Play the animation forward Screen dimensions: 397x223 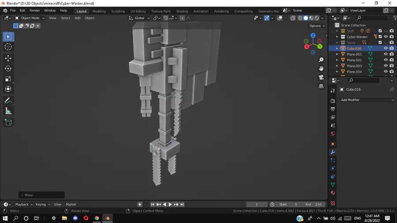point(170,204)
